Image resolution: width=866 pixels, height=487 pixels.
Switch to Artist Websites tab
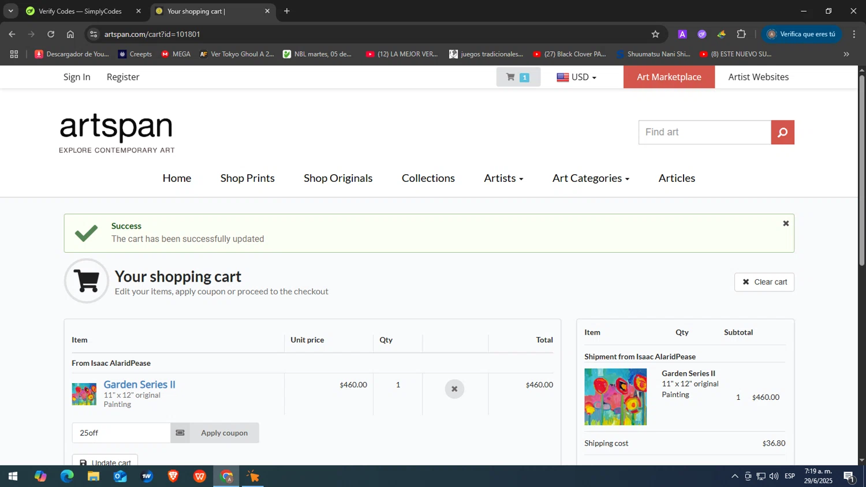758,77
